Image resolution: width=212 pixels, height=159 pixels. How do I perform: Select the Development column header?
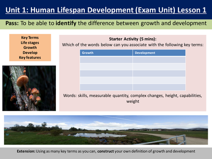(x=159, y=53)
